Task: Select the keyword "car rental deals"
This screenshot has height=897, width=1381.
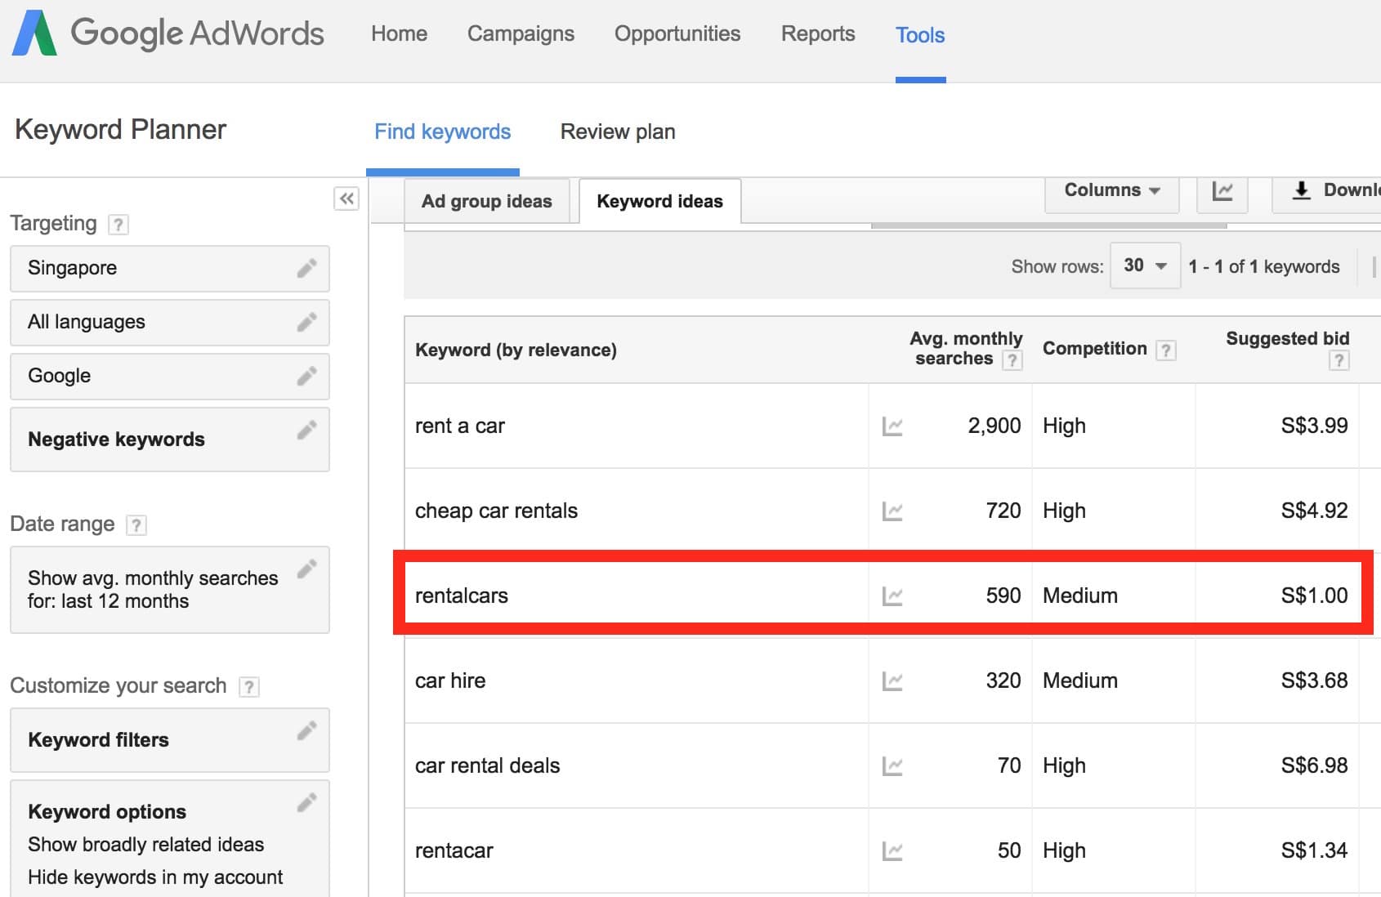Action: (488, 766)
